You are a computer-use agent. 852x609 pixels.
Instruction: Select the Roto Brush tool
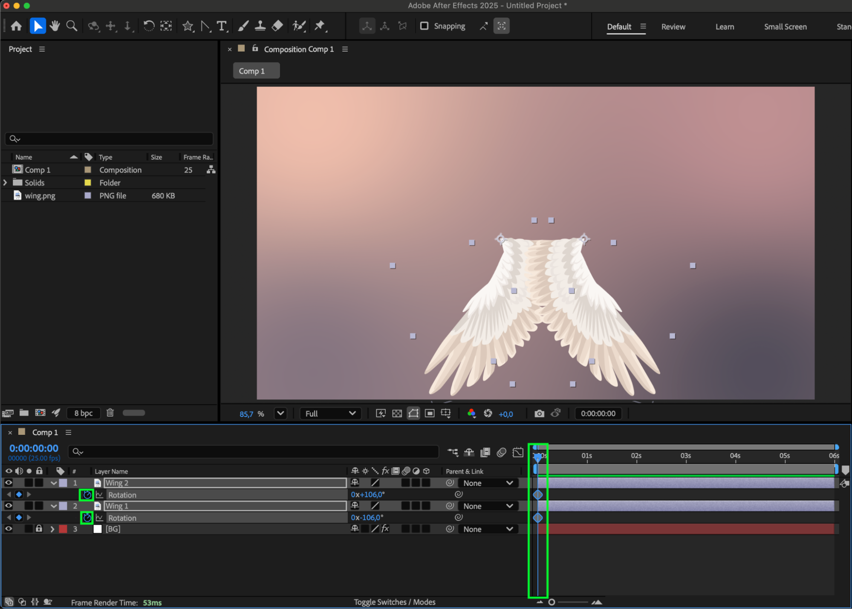point(299,26)
